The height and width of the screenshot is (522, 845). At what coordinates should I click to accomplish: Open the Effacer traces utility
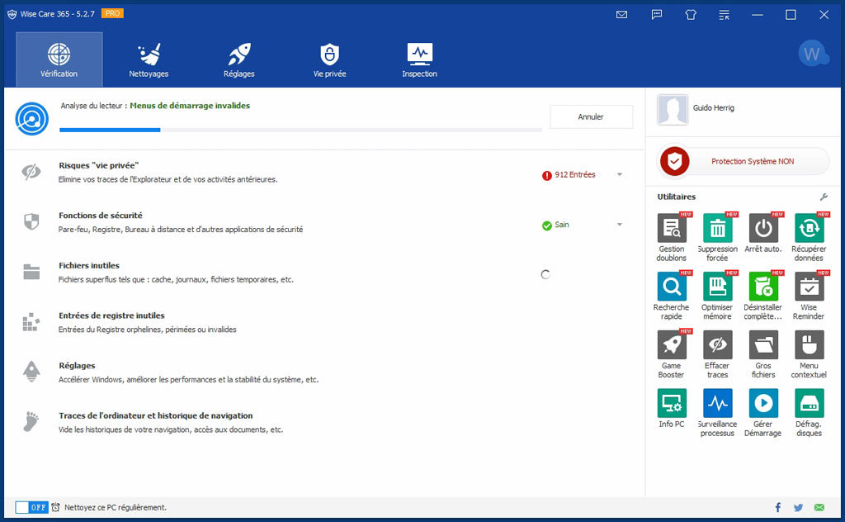click(717, 344)
